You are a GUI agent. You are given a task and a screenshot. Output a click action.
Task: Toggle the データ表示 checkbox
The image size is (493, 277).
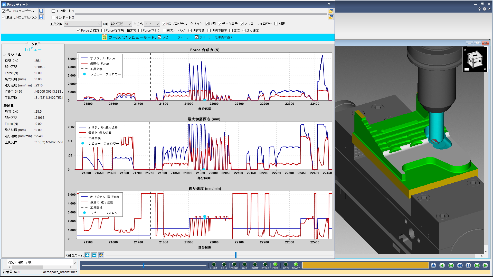click(220, 24)
